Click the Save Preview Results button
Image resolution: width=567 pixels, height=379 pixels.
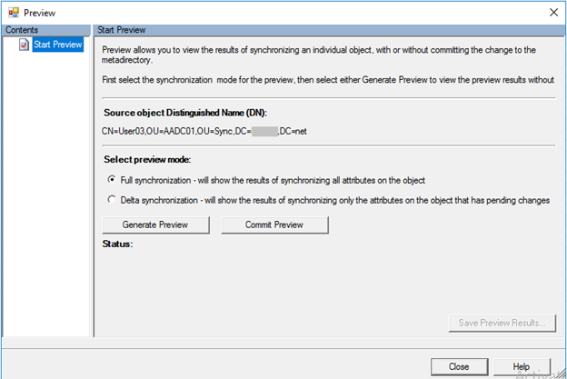[501, 322]
